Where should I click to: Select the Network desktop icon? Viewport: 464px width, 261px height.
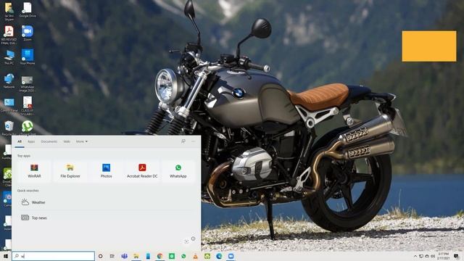click(9, 80)
